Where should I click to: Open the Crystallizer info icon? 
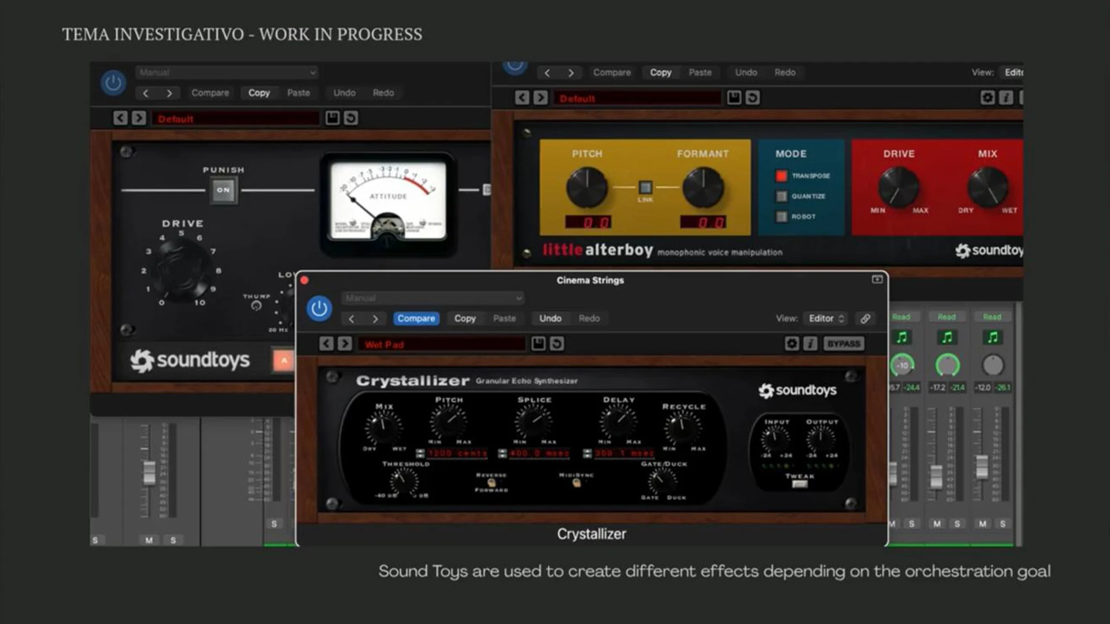pos(811,344)
